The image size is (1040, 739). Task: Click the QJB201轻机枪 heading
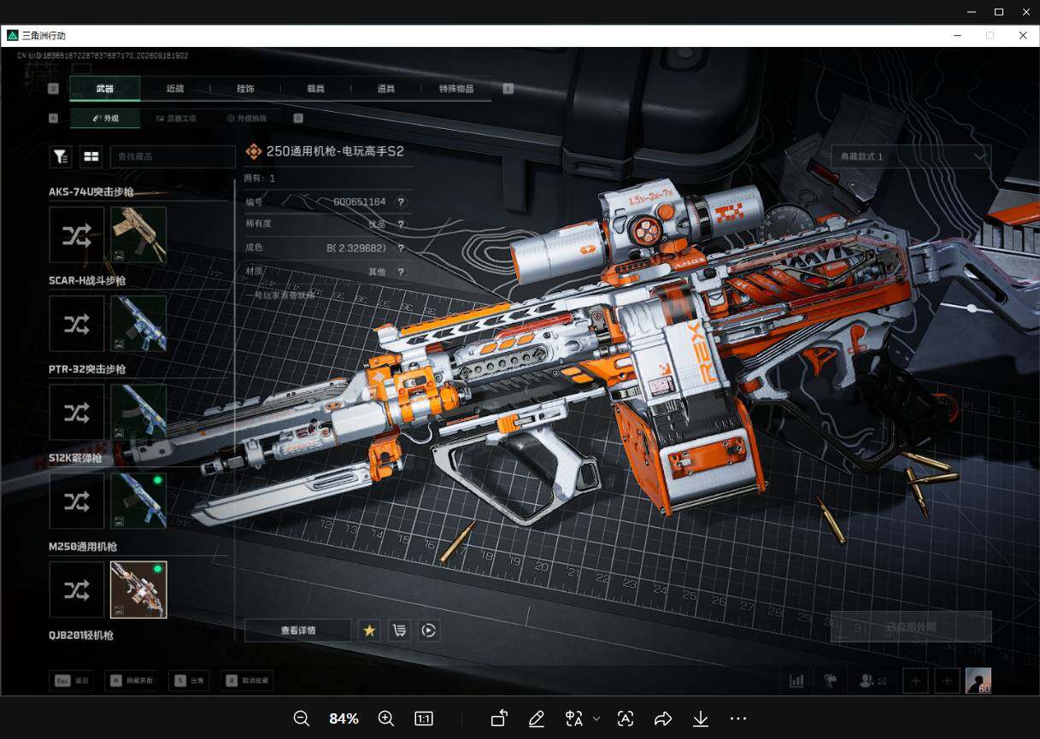tap(81, 635)
